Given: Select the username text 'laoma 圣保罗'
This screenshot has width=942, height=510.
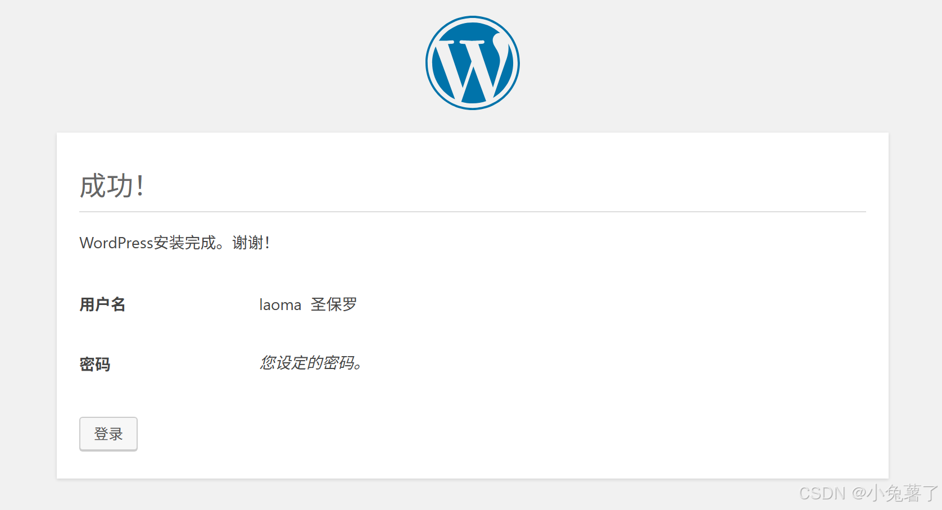Looking at the screenshot, I should [x=308, y=304].
